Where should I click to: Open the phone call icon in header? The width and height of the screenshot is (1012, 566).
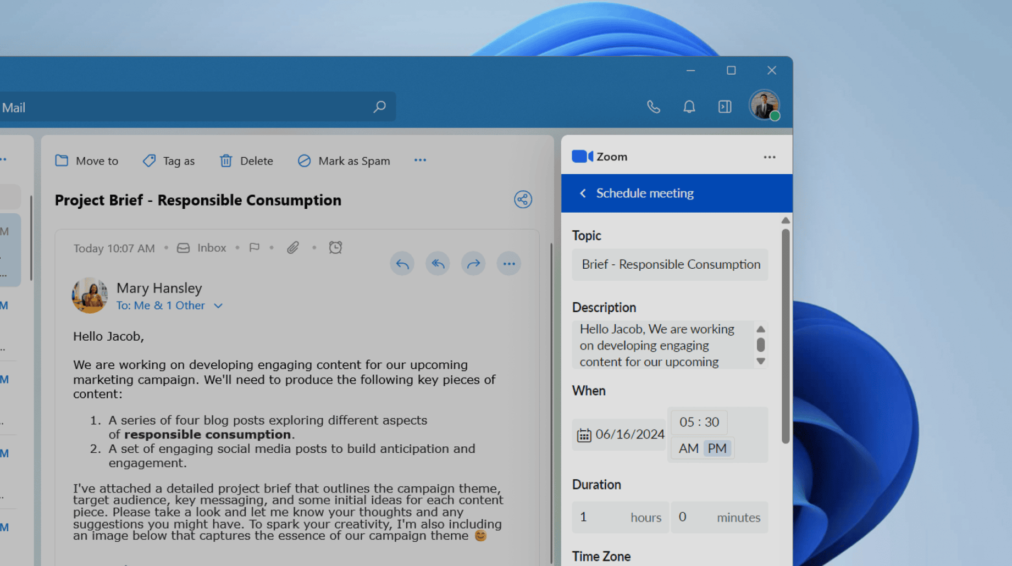point(653,107)
